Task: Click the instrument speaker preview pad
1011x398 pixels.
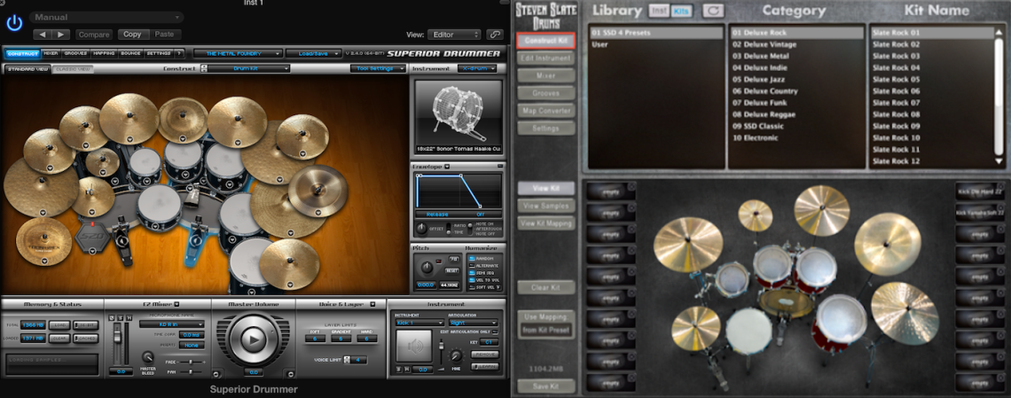Action: coord(414,347)
